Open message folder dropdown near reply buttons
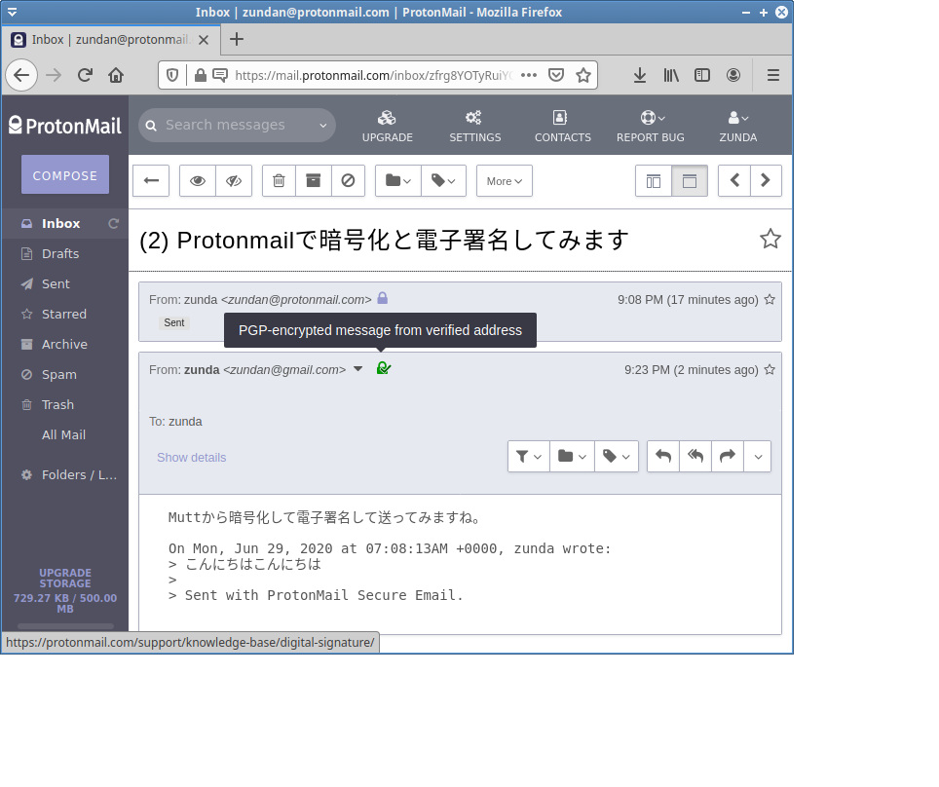The height and width of the screenshot is (787, 939). click(572, 457)
